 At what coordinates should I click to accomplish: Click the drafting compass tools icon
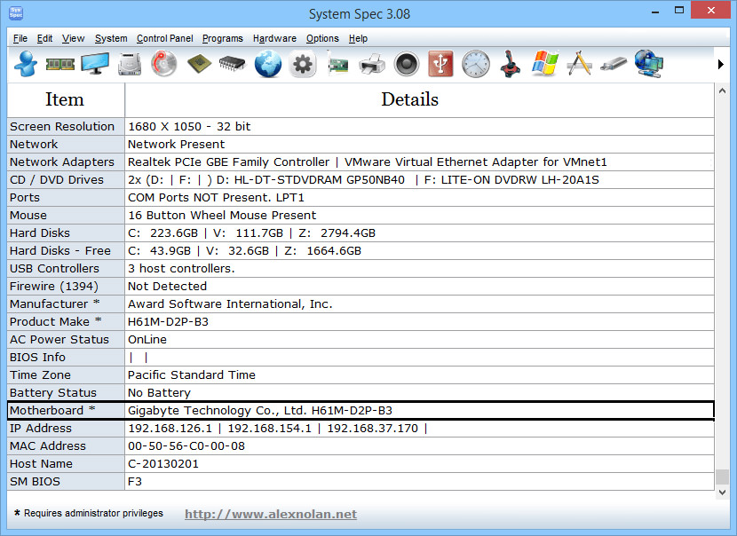point(579,63)
